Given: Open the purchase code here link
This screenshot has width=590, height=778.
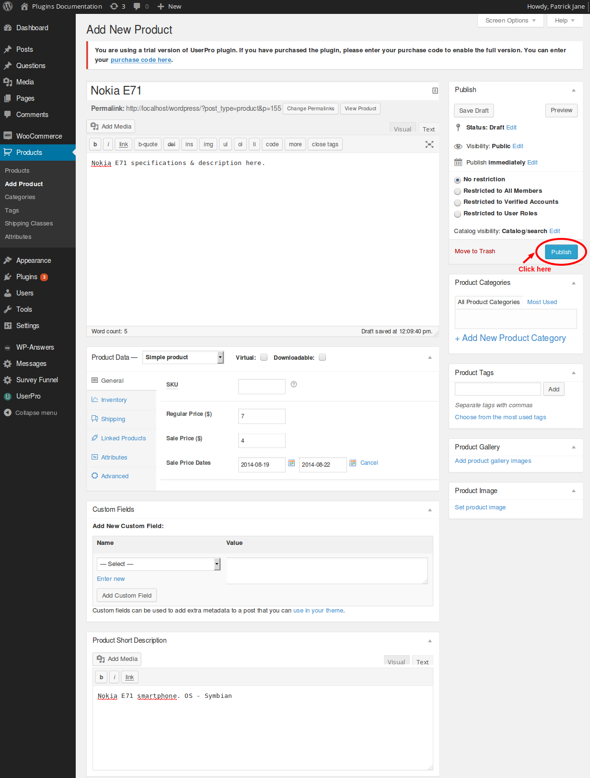Looking at the screenshot, I should point(141,60).
